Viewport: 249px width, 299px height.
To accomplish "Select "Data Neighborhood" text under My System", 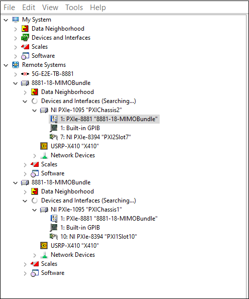I will coord(58,29).
